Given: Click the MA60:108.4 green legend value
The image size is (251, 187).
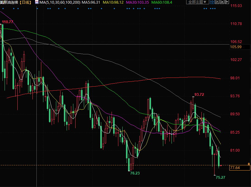Looking at the screenshot, I should click(162, 2).
